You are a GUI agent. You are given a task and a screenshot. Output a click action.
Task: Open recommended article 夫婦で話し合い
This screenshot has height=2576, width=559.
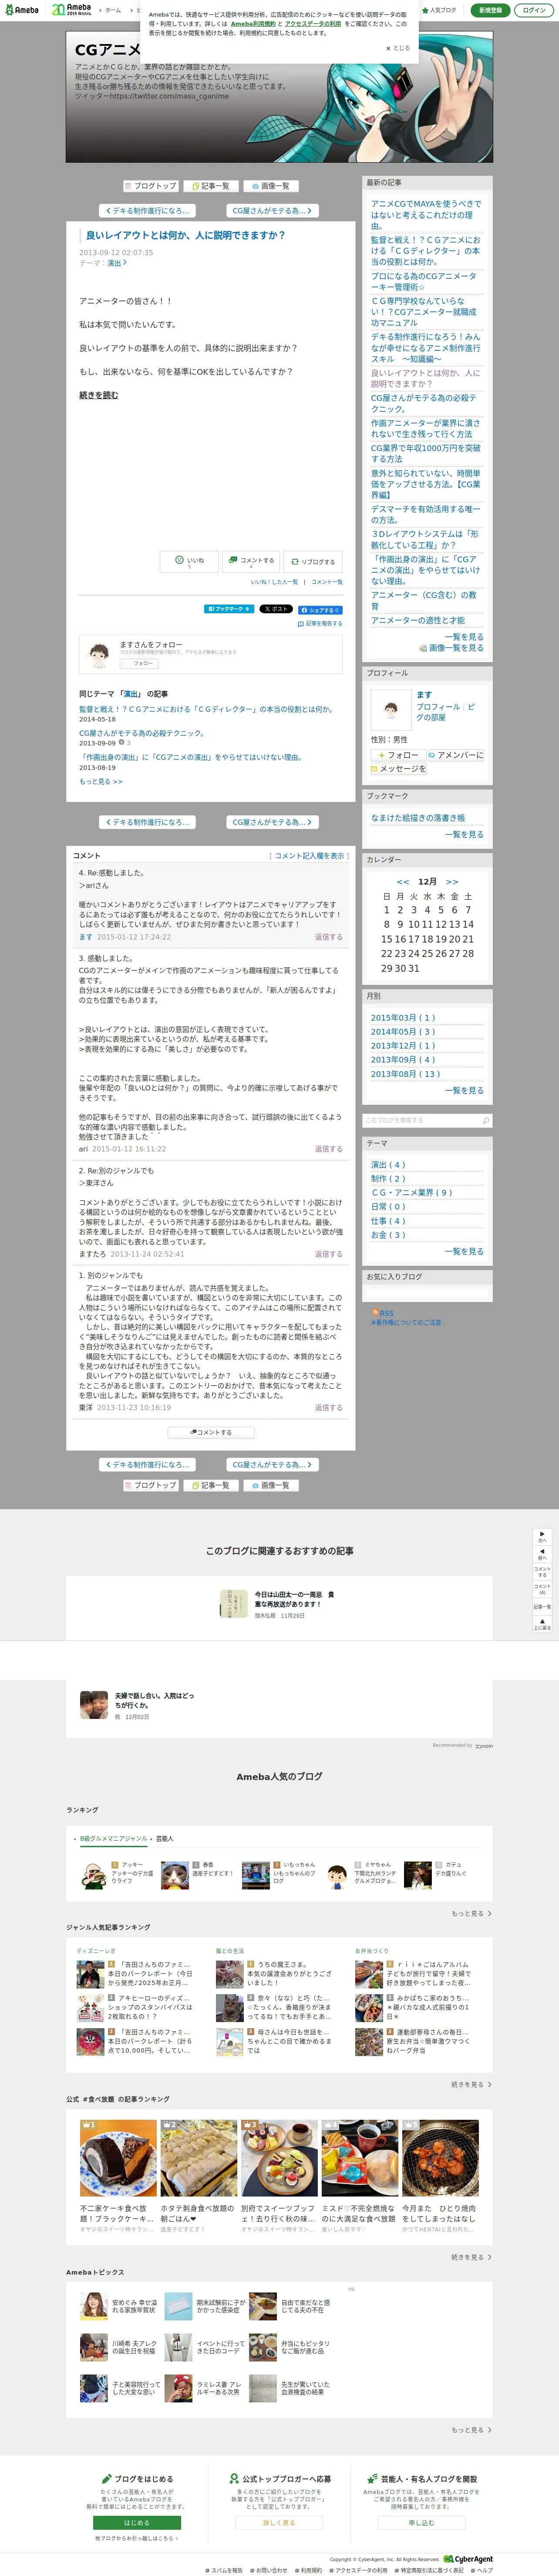click(x=140, y=1705)
